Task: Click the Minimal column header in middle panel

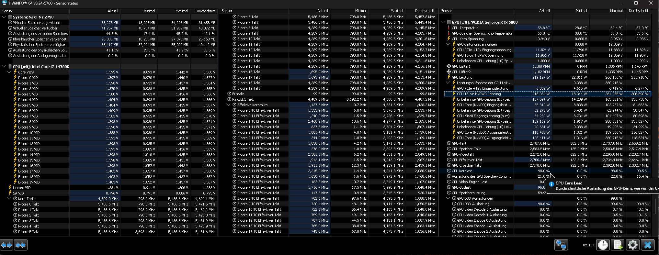Action: point(349,11)
